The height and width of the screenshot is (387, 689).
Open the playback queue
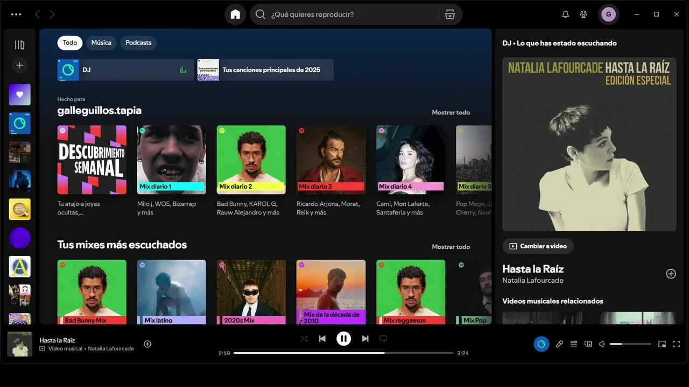(574, 344)
